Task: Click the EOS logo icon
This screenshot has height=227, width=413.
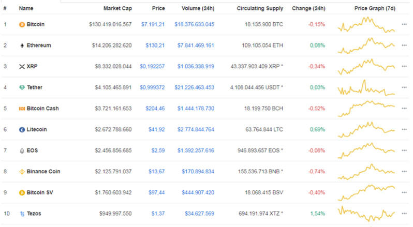Action: pos(22,151)
